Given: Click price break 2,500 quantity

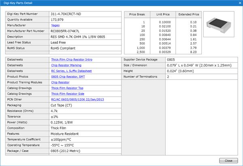Looking at the screenshot, I should coord(141,52).
